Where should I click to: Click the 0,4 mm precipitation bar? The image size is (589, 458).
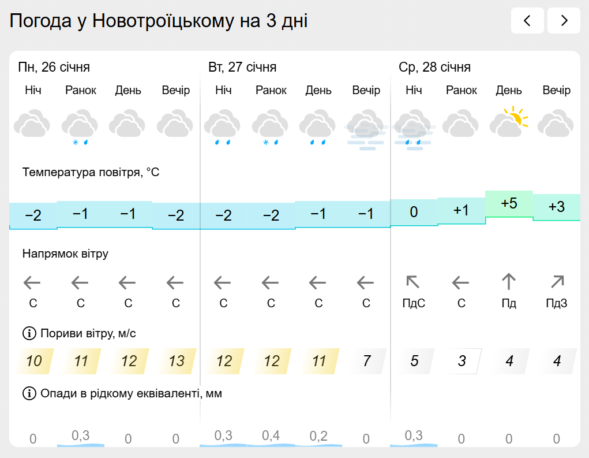(271, 437)
